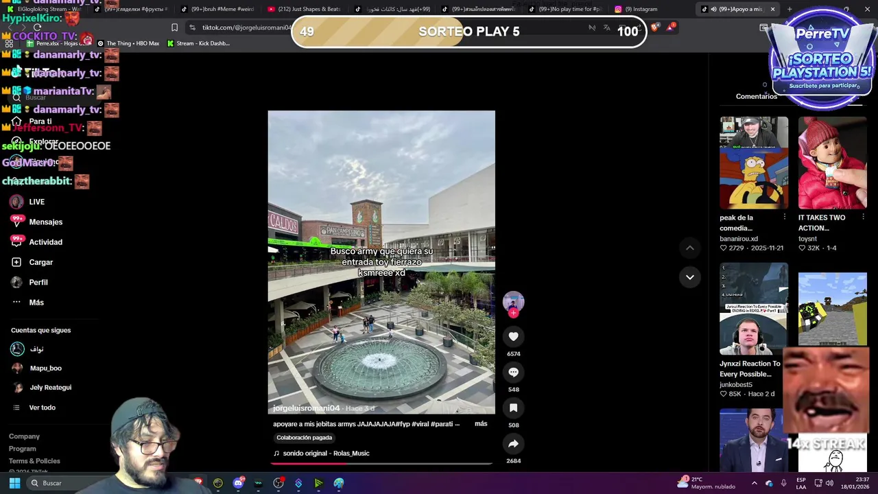Open a new browser tab with plus
Image resolution: width=878 pixels, height=494 pixels.
pos(790,9)
